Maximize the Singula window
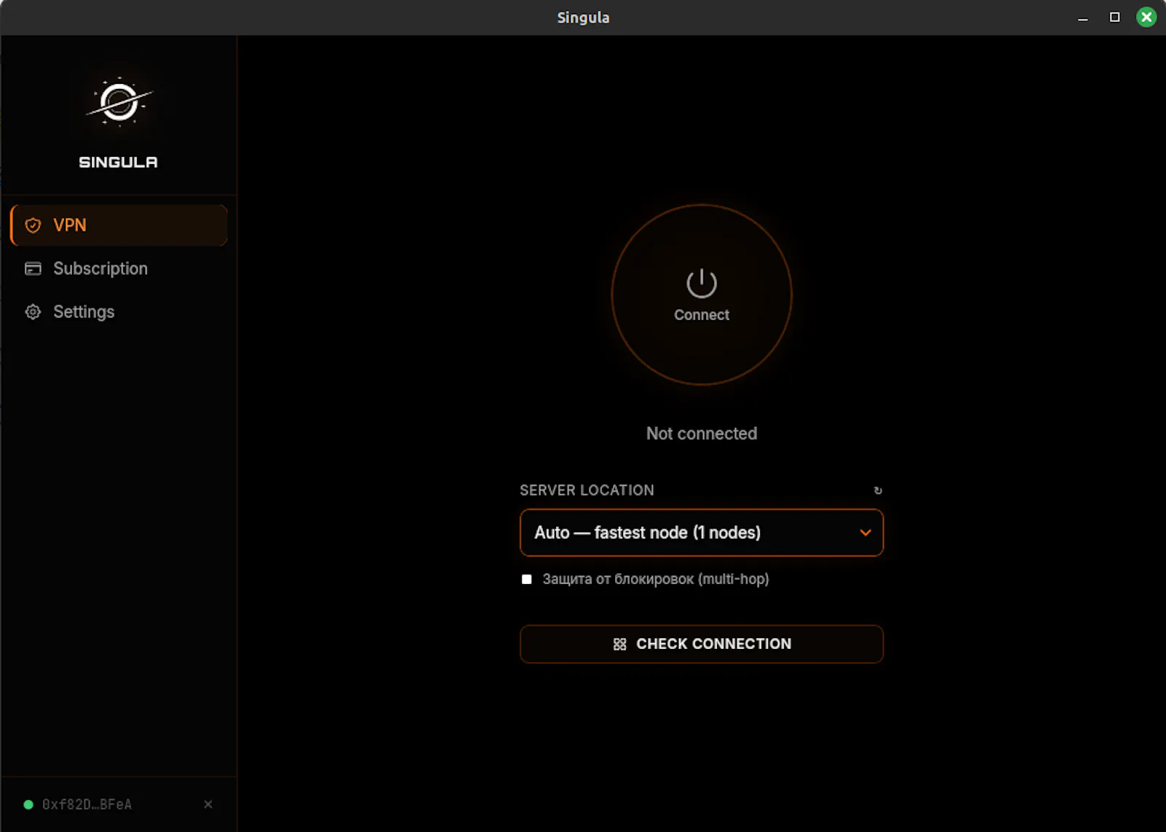This screenshot has width=1166, height=832. tap(1114, 17)
